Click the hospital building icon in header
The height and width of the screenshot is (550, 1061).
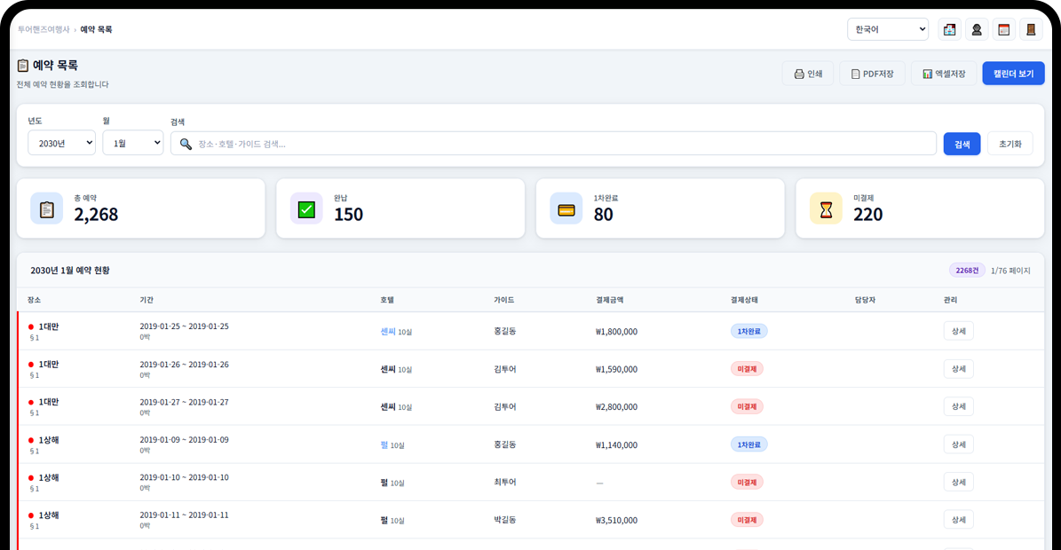(x=949, y=29)
